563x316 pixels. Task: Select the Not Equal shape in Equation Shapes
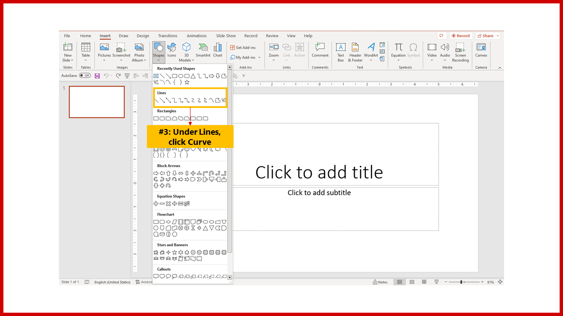point(187,204)
